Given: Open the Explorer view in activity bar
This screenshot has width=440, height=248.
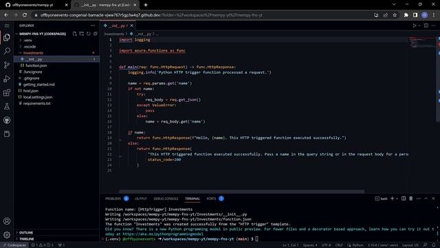Looking at the screenshot, I should [x=7, y=37].
